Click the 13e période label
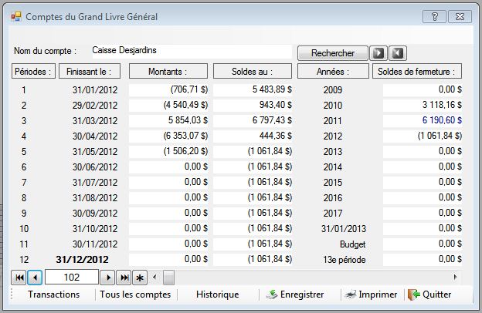482x313 pixels. pos(345,260)
